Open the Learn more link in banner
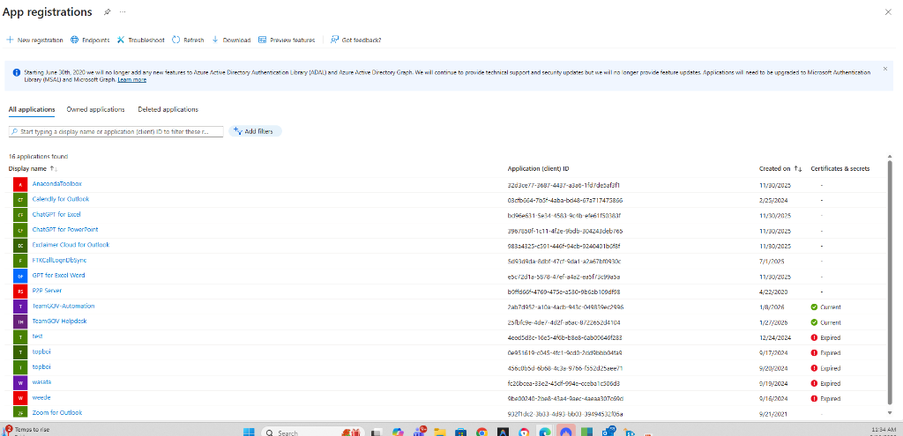Screen dimensions: 903x436 pos(132,80)
